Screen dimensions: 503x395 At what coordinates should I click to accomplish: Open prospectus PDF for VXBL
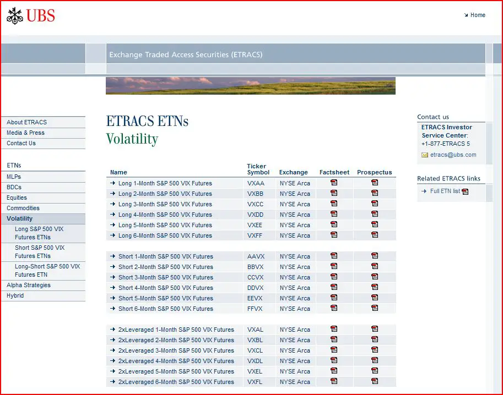pos(375,339)
